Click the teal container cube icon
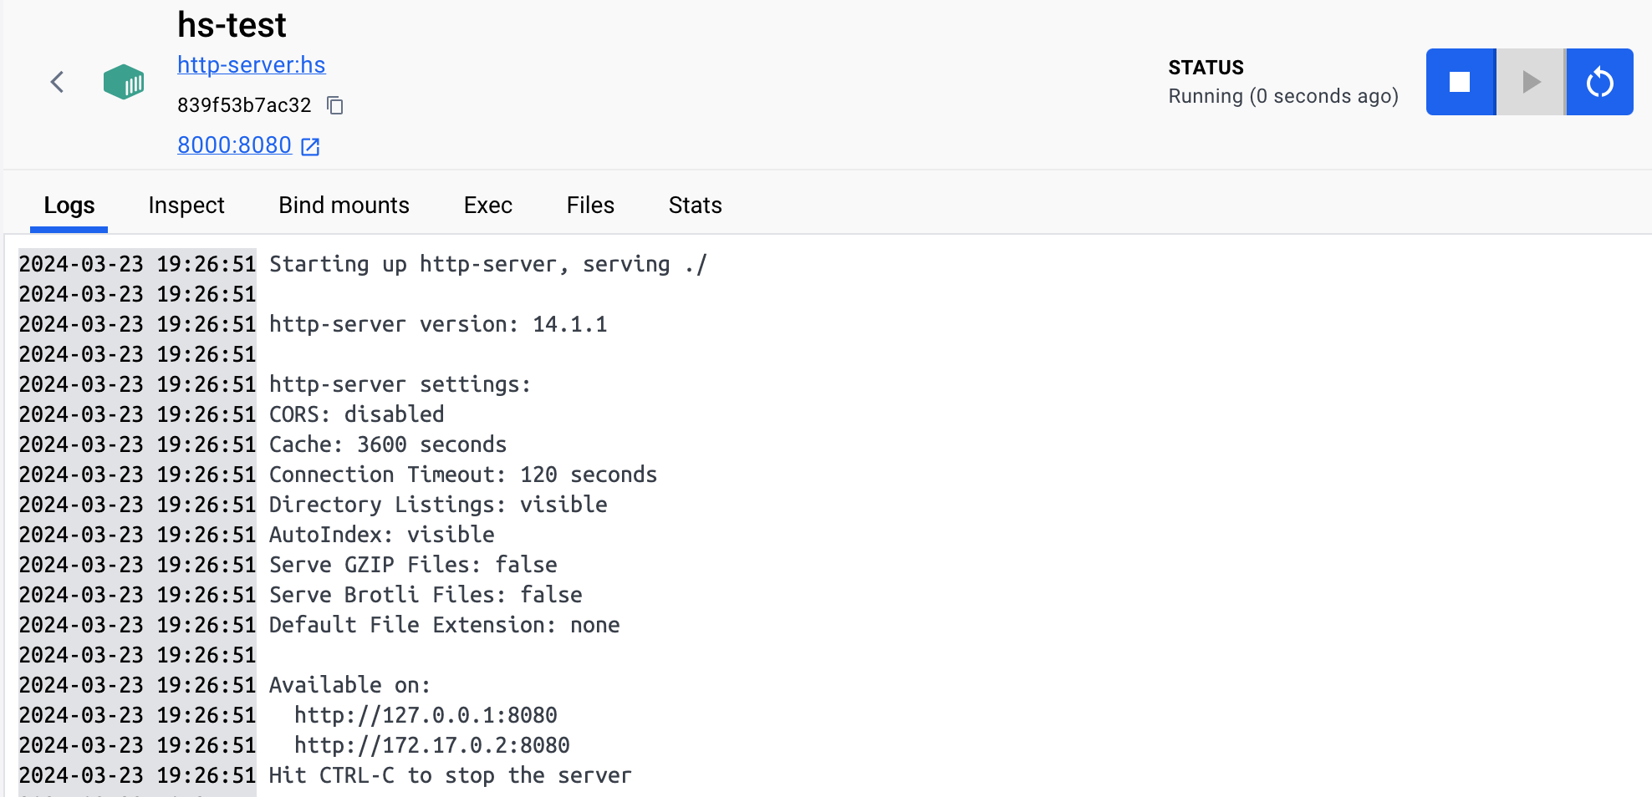The width and height of the screenshot is (1652, 797). pyautogui.click(x=124, y=82)
